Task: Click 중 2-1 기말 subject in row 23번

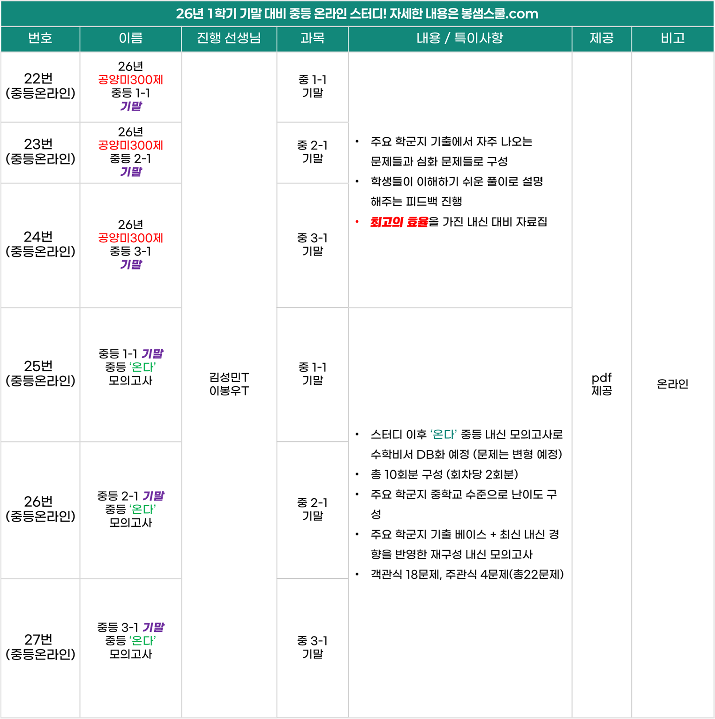Action: click(313, 153)
